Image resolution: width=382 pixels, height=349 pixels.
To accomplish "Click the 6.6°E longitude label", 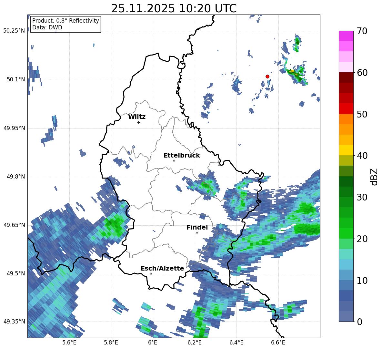I will pyautogui.click(x=278, y=343).
